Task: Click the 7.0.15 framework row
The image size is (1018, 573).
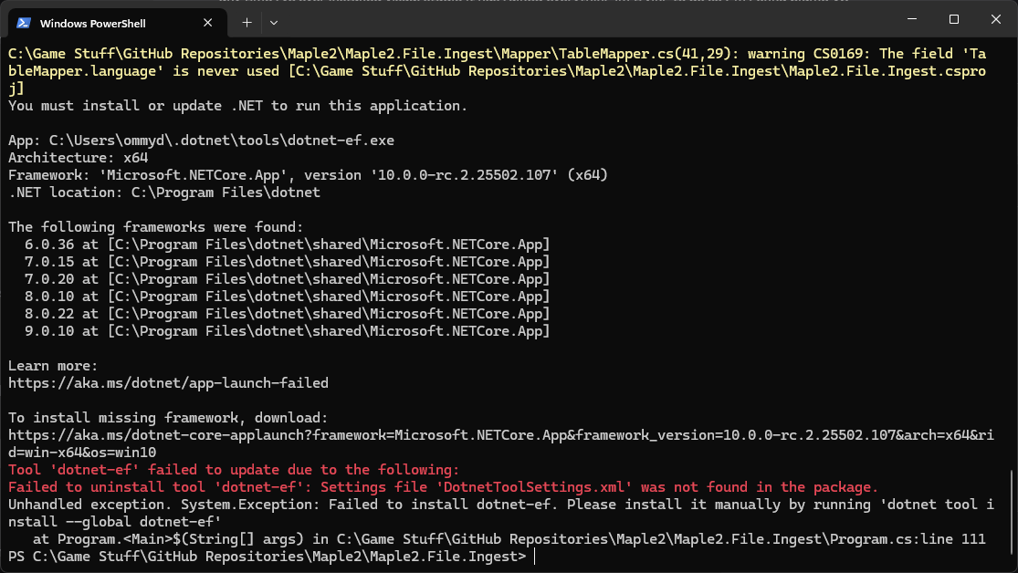Action: [287, 262]
